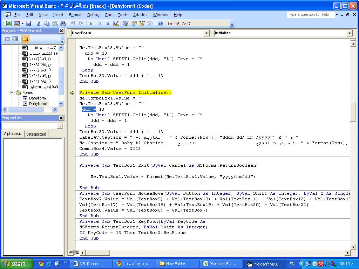Open the Help menu
The image size is (359, 269).
[178, 15]
